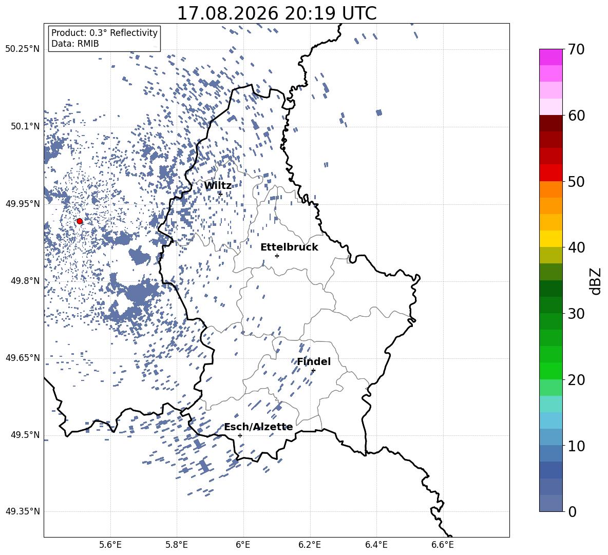Click the 49.35°N latitude tick label
Viewport: 608px width, 555px height.
(23, 511)
